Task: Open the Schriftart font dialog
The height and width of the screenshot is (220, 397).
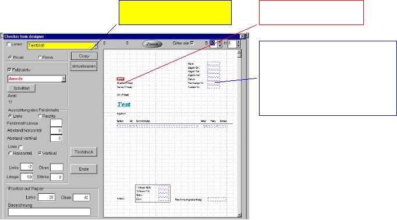Action: [22, 88]
